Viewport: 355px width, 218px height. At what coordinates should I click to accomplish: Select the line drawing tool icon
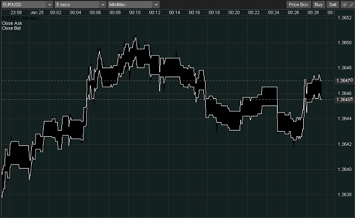click(352, 5)
